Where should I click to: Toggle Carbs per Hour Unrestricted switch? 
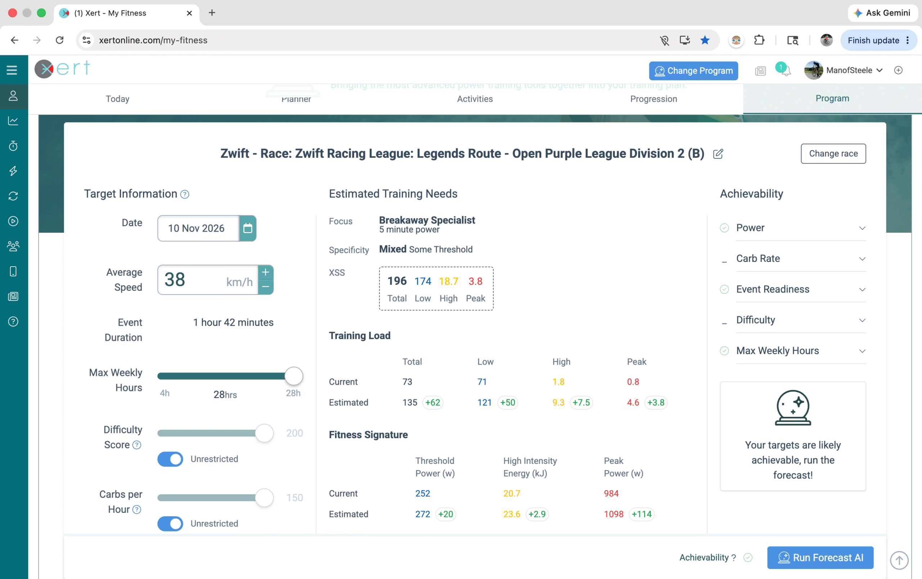coord(170,524)
